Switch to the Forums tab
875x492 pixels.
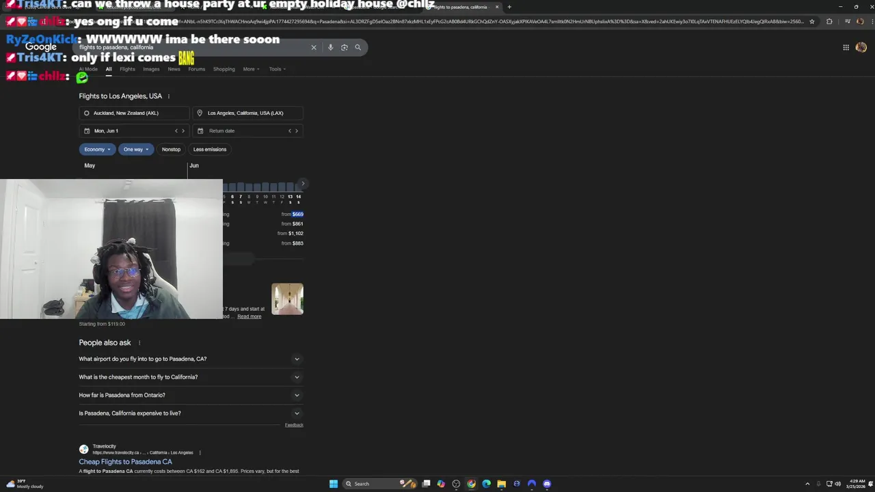click(197, 69)
